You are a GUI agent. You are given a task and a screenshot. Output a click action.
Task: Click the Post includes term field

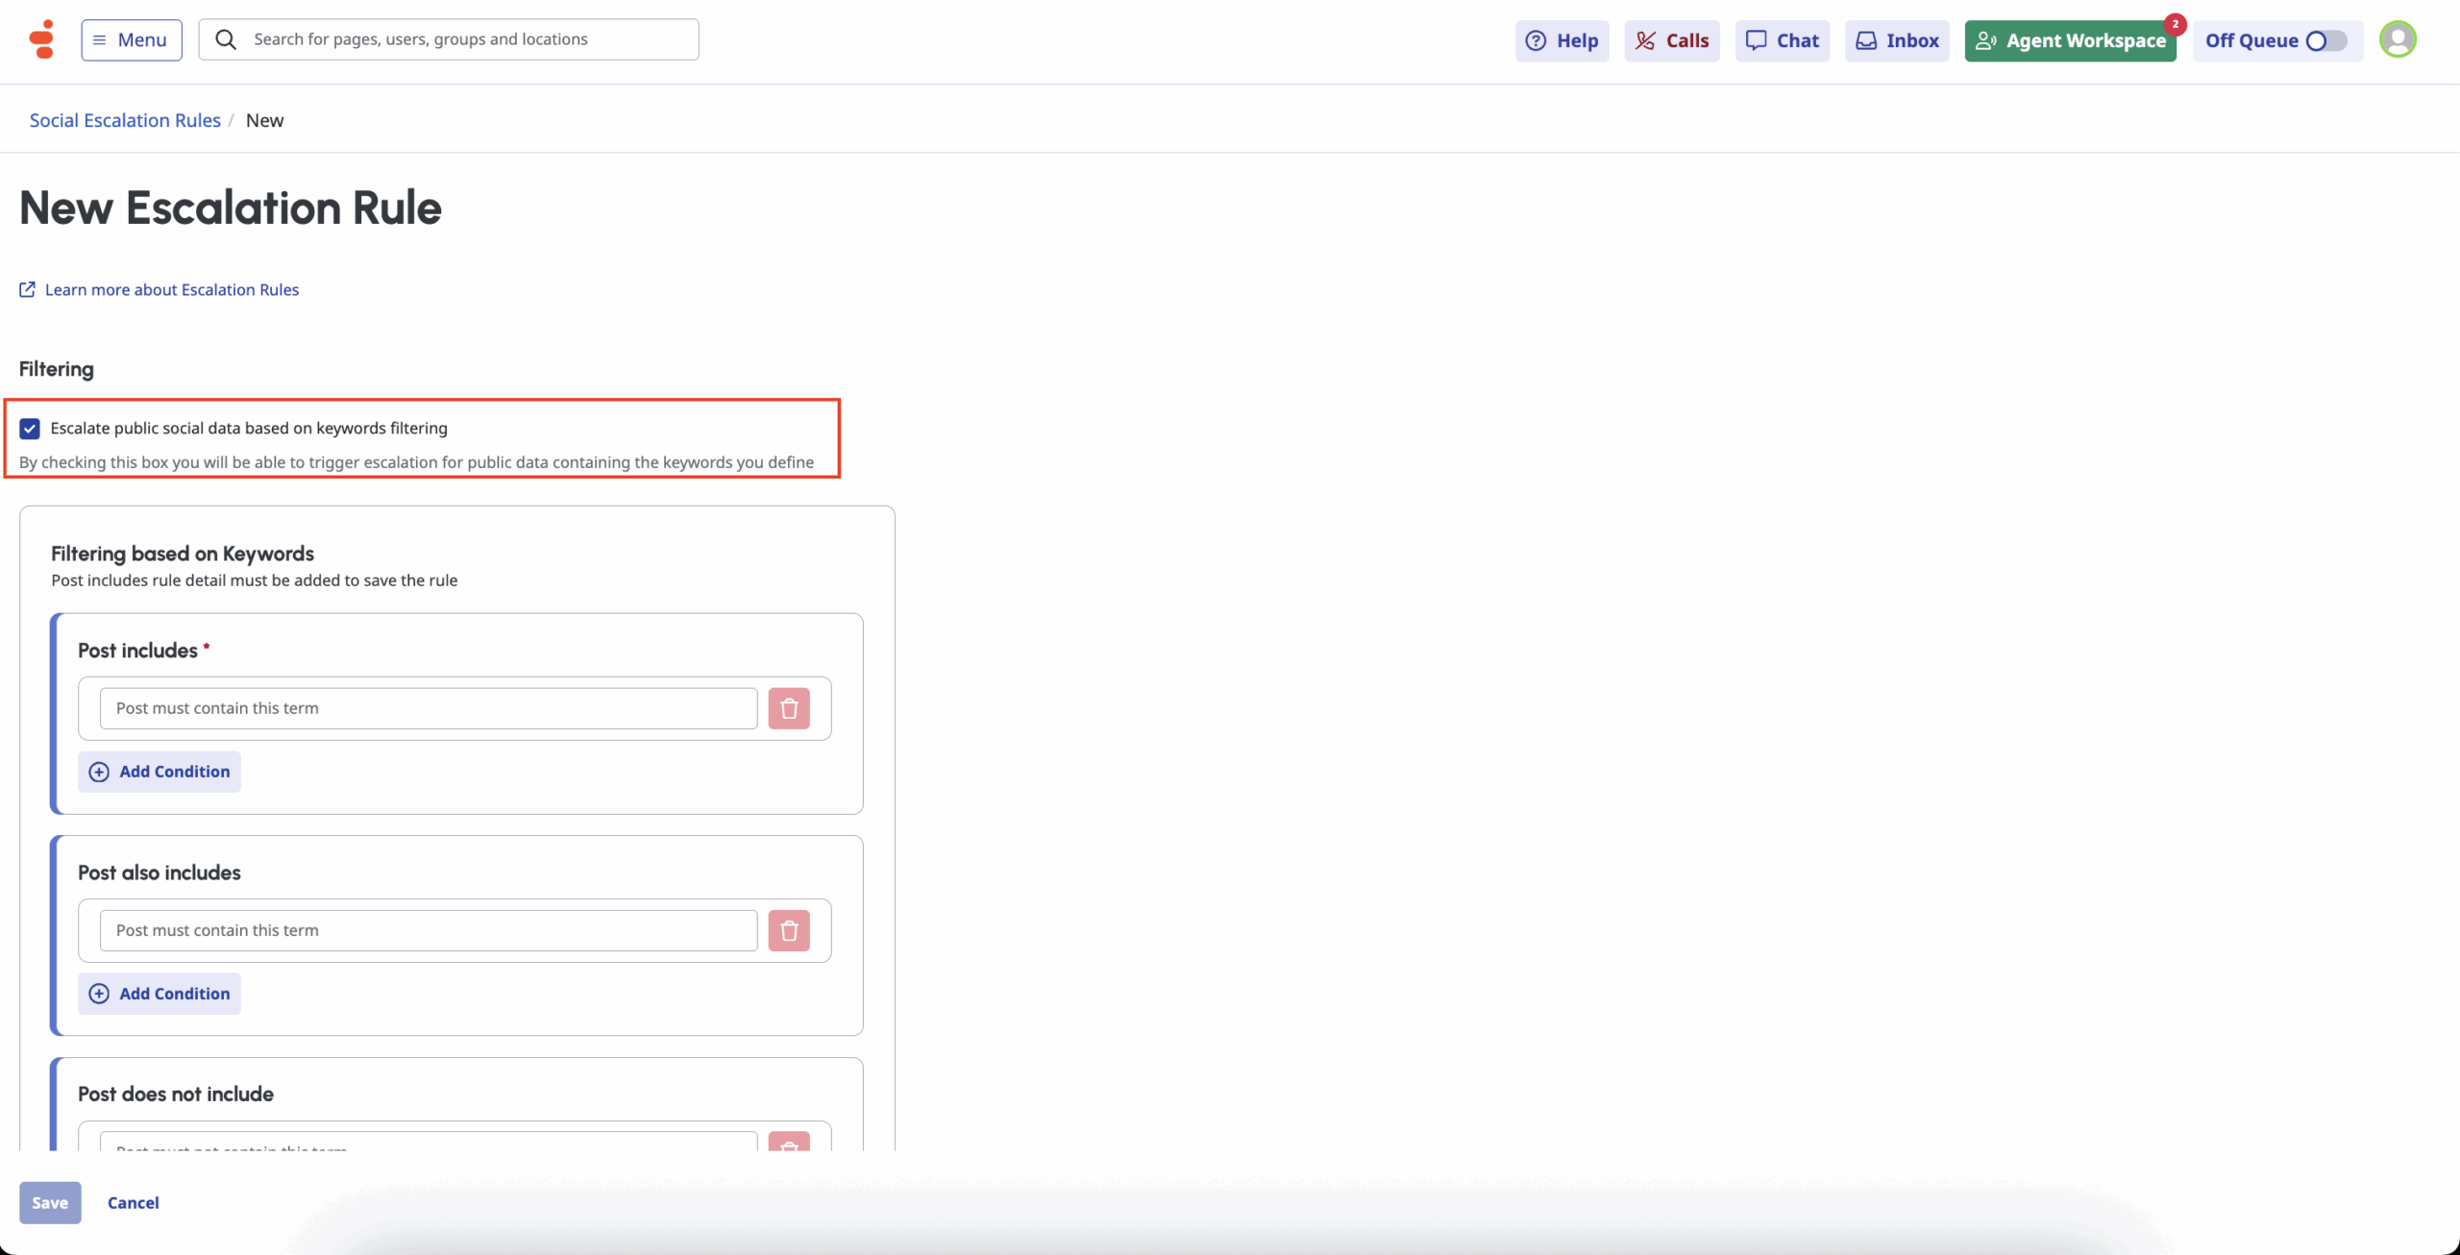tap(428, 708)
